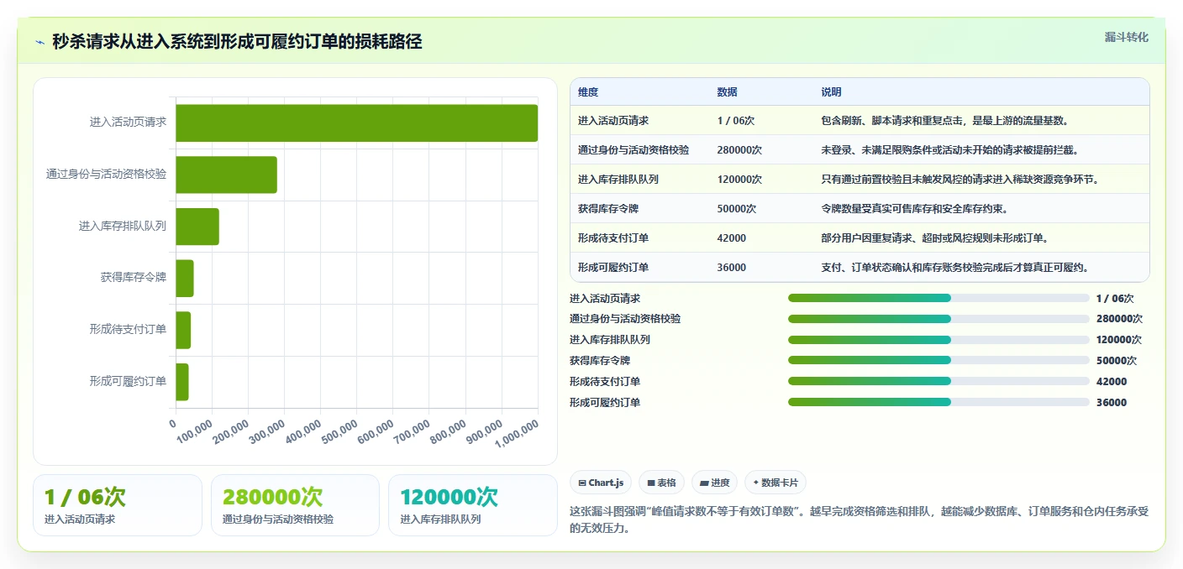Click the description starting 支付、订单状态确认
The height and width of the screenshot is (569, 1183).
955,267
